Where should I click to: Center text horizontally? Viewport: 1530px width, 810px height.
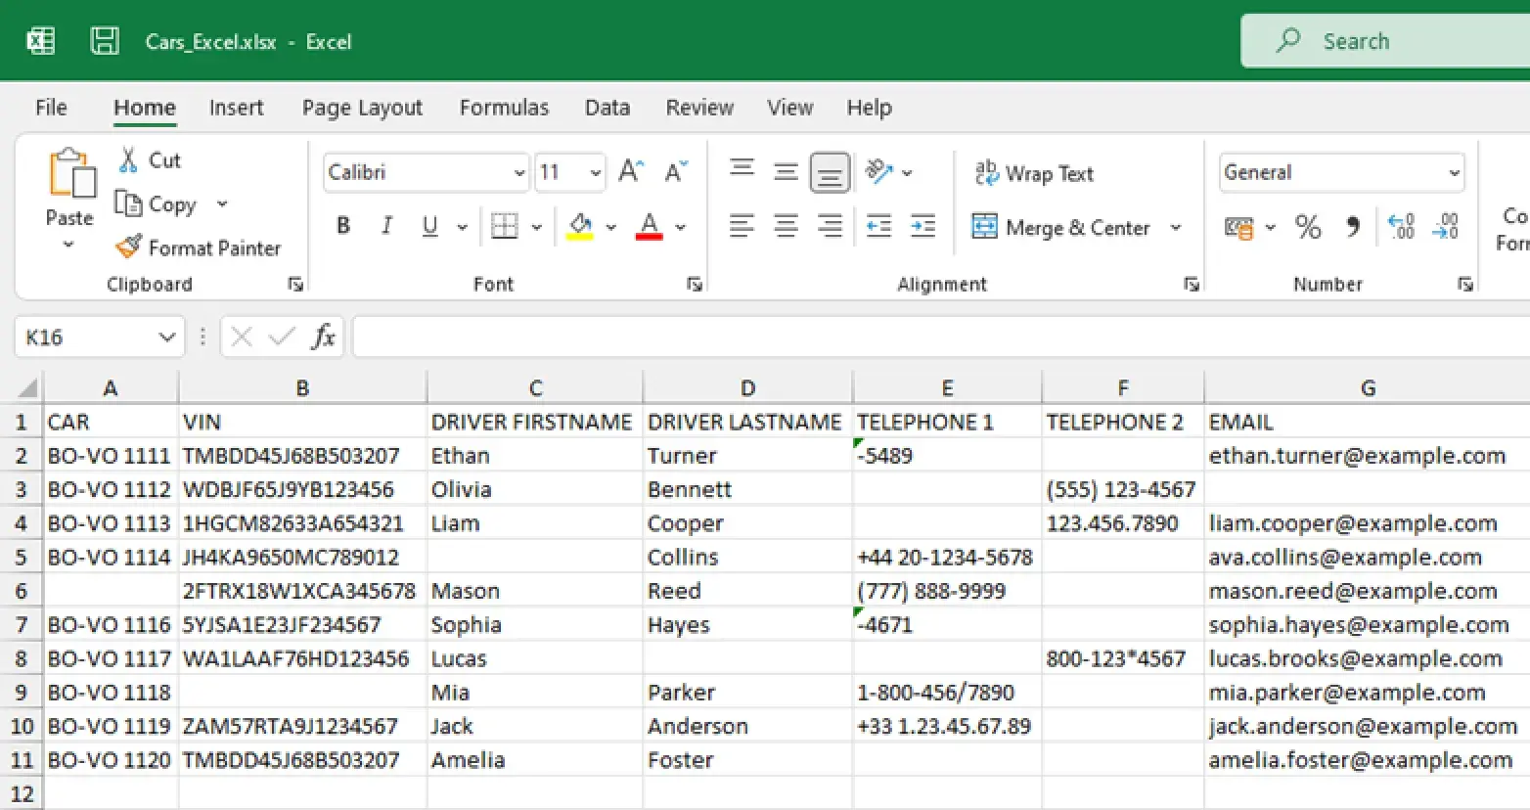(786, 226)
